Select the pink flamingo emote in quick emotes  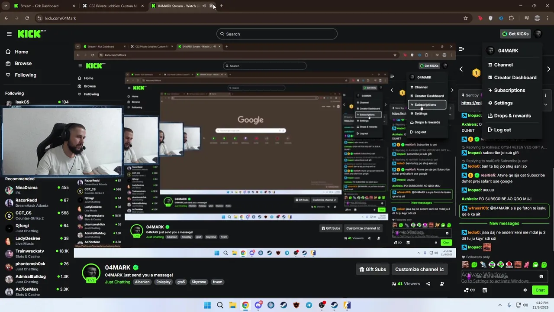pyautogui.click(x=526, y=265)
